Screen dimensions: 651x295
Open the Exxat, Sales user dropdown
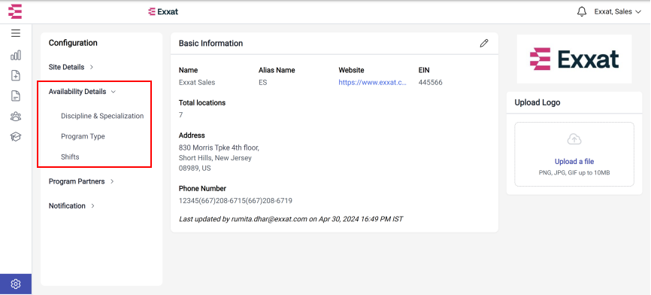(618, 11)
